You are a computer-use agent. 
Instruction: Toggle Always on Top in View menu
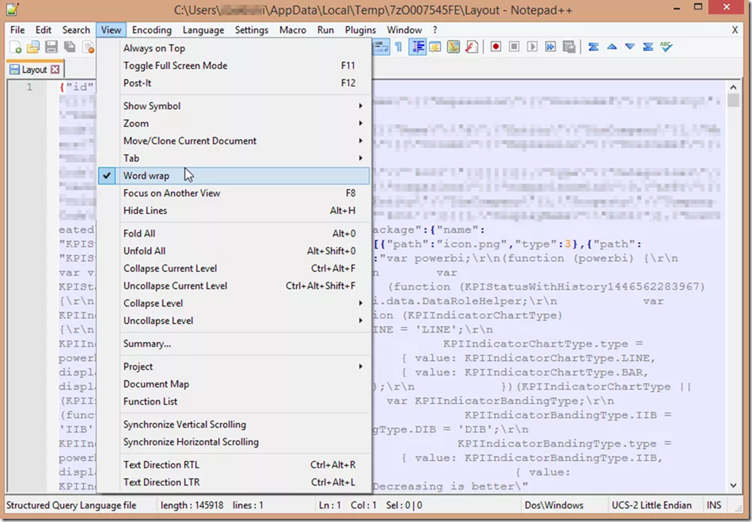click(x=234, y=48)
